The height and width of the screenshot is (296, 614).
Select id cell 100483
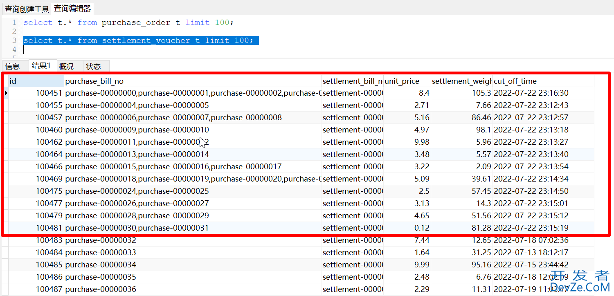(36, 240)
